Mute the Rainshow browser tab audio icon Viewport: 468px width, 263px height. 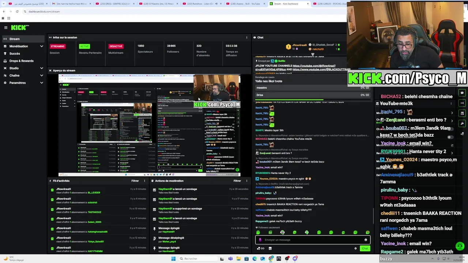click(x=216, y=4)
